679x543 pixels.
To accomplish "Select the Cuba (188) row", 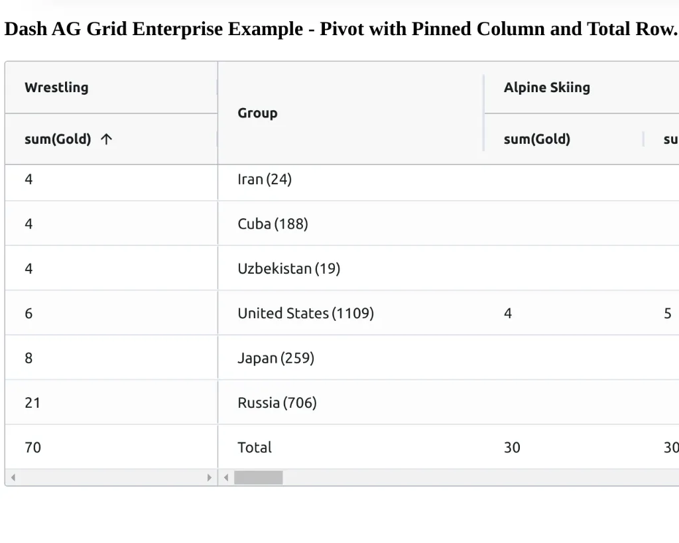I will (273, 224).
